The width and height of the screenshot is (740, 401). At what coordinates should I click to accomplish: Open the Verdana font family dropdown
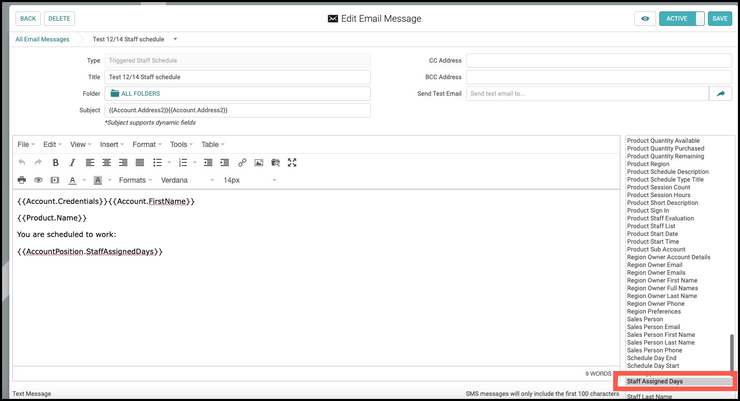(187, 180)
